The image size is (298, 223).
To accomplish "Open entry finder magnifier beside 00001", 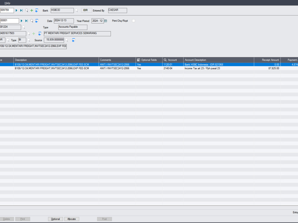I will [32, 21].
